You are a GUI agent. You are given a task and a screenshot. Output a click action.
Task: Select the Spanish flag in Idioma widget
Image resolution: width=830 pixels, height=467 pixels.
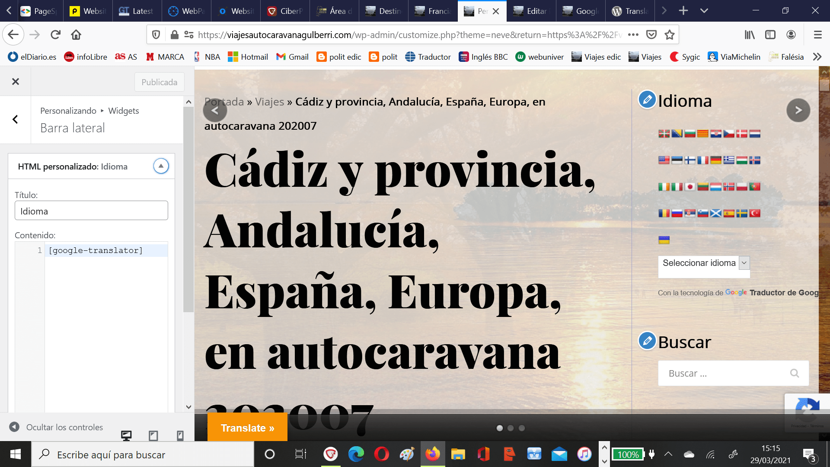point(729,213)
